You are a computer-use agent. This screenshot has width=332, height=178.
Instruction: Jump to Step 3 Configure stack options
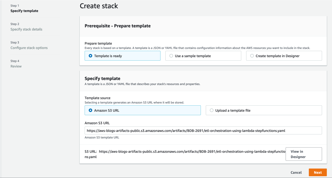[x=29, y=48]
